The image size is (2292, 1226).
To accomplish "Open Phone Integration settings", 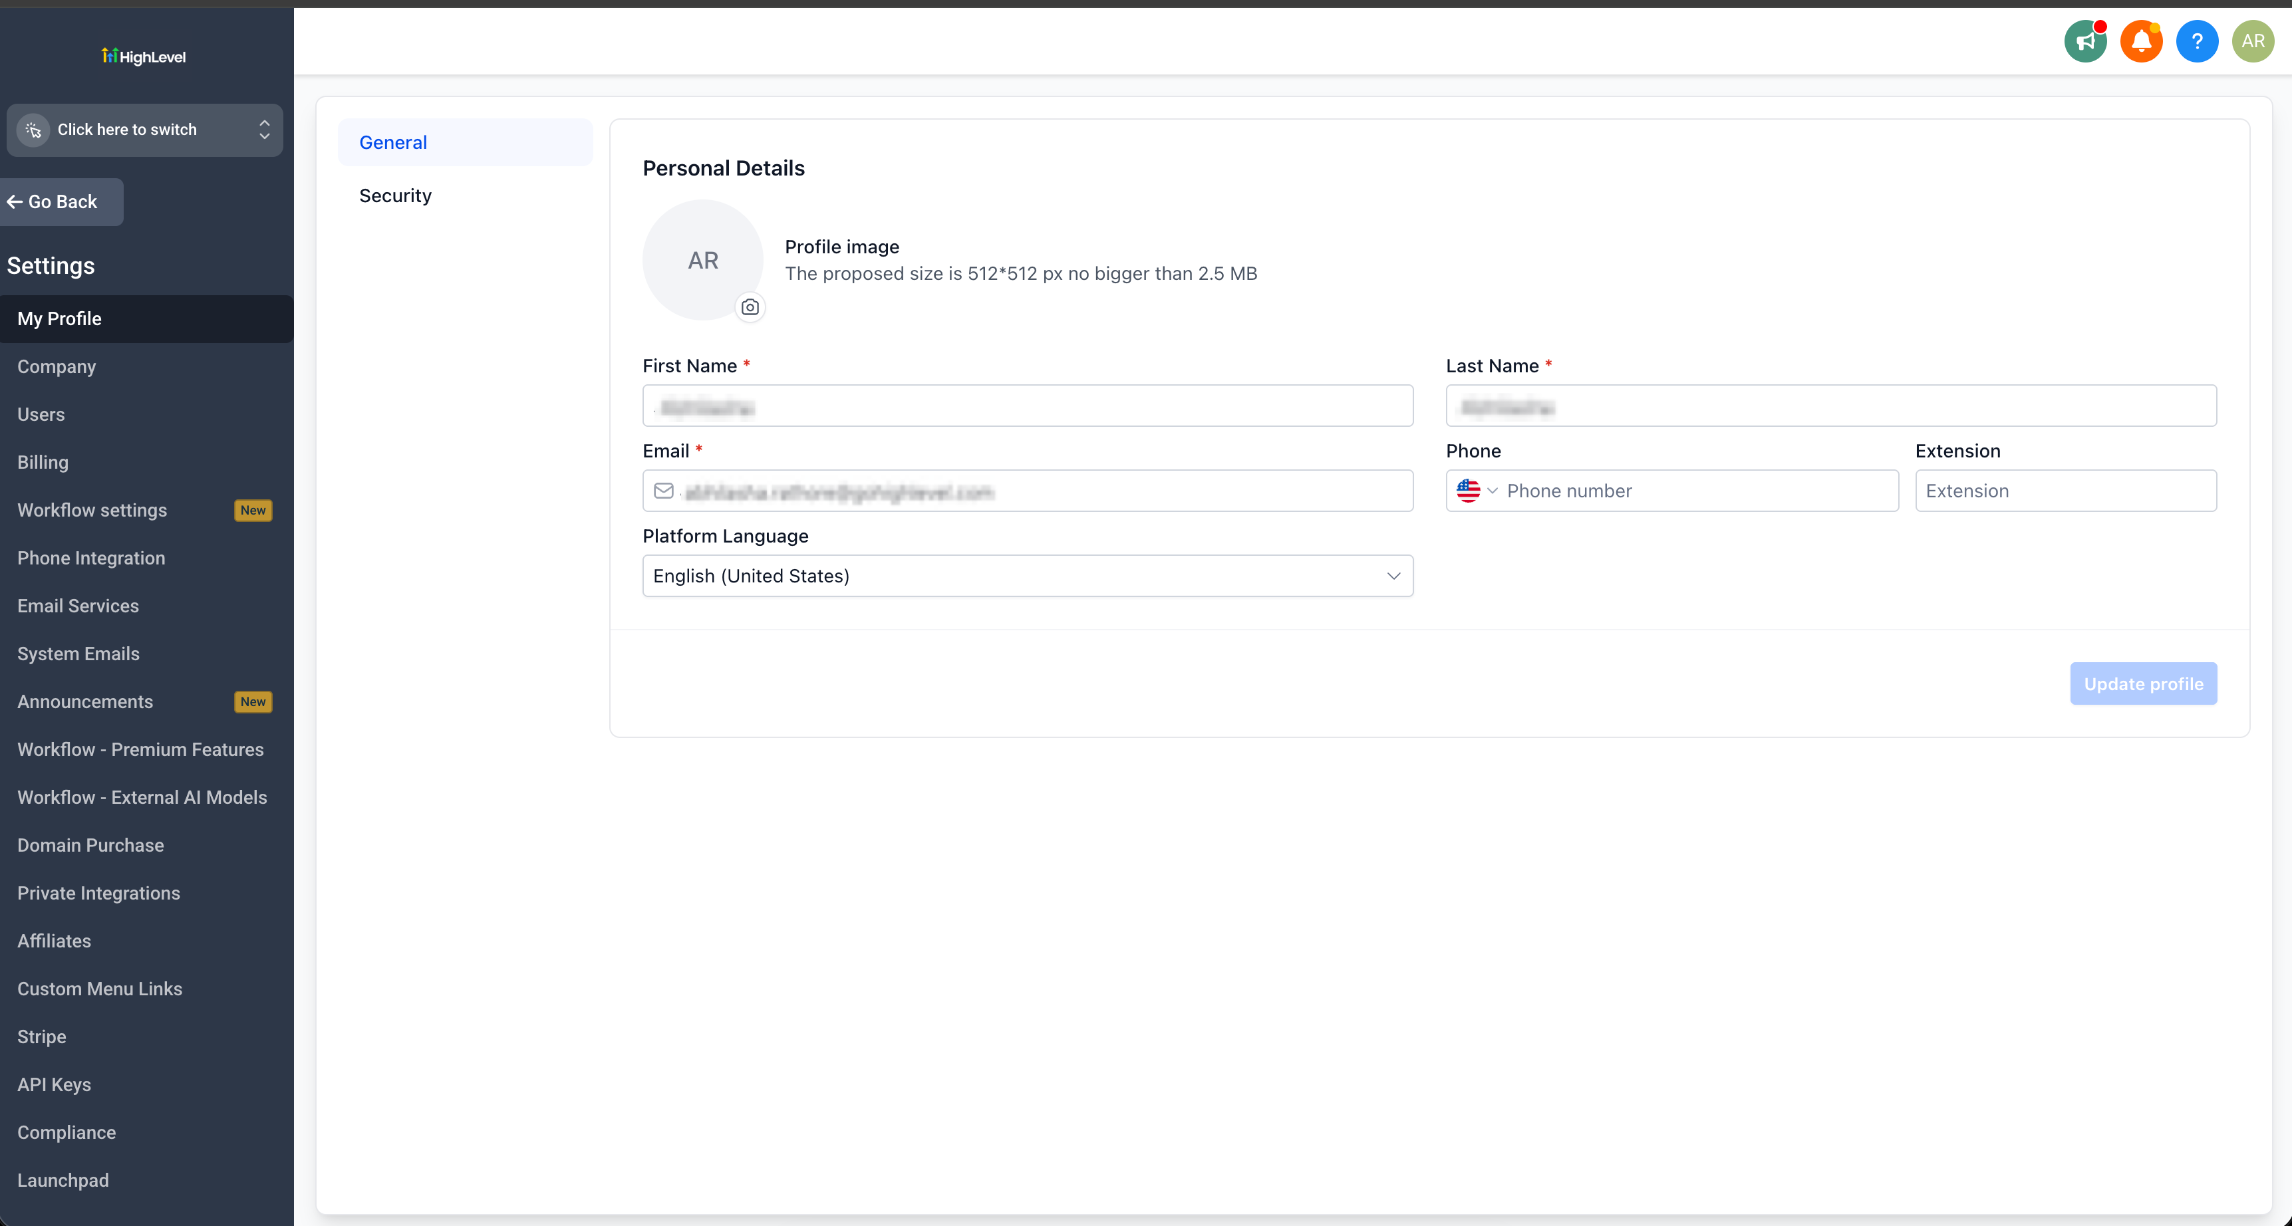I will click(147, 558).
